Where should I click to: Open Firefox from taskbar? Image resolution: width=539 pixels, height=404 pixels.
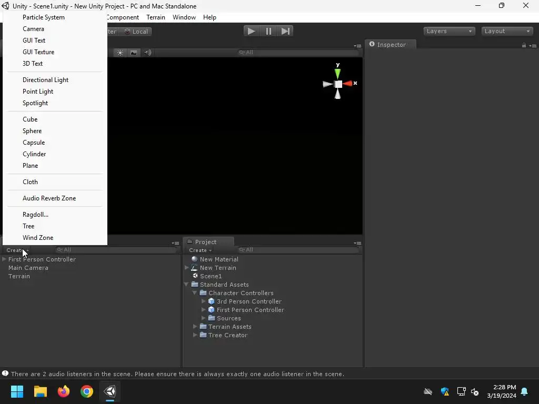[64, 391]
